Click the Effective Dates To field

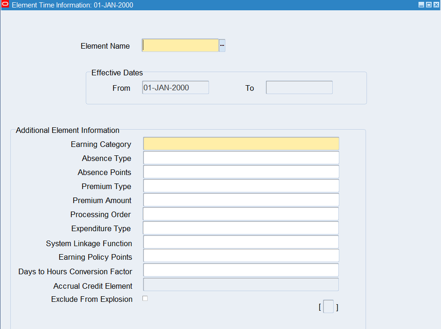[299, 88]
